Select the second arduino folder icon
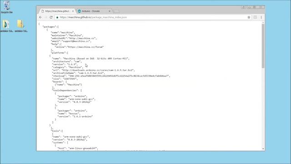The height and width of the screenshot is (164, 291). [x=21, y=26]
